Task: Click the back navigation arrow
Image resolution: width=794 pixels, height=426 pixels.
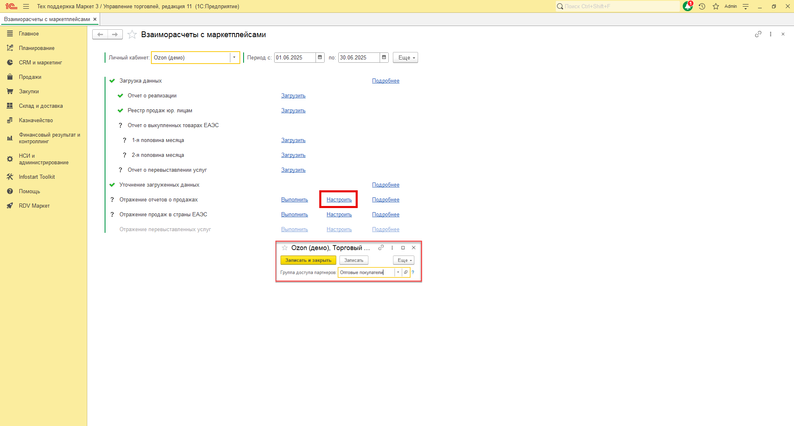Action: (100, 35)
